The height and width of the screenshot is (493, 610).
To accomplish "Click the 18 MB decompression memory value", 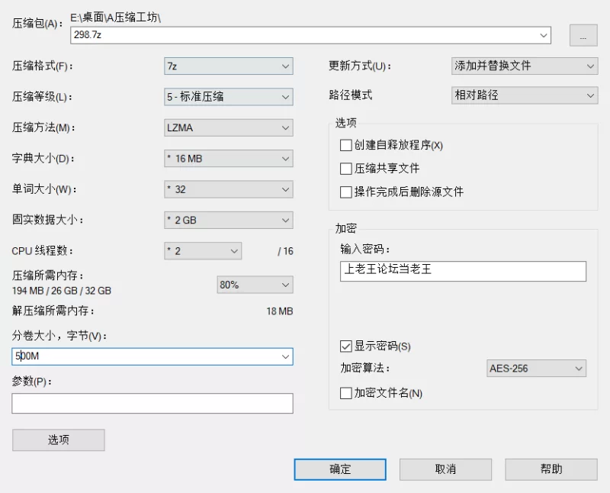I will click(280, 311).
